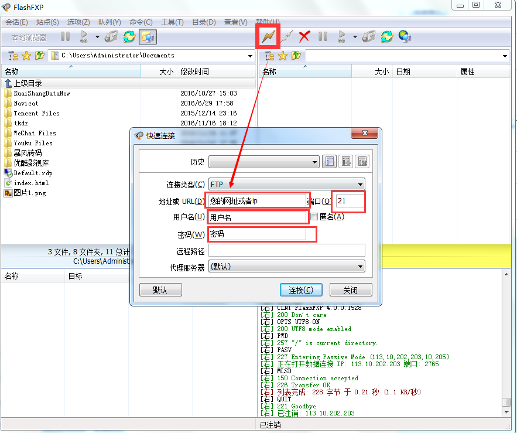Toggle the 匿名(A) checkbox

(314, 217)
